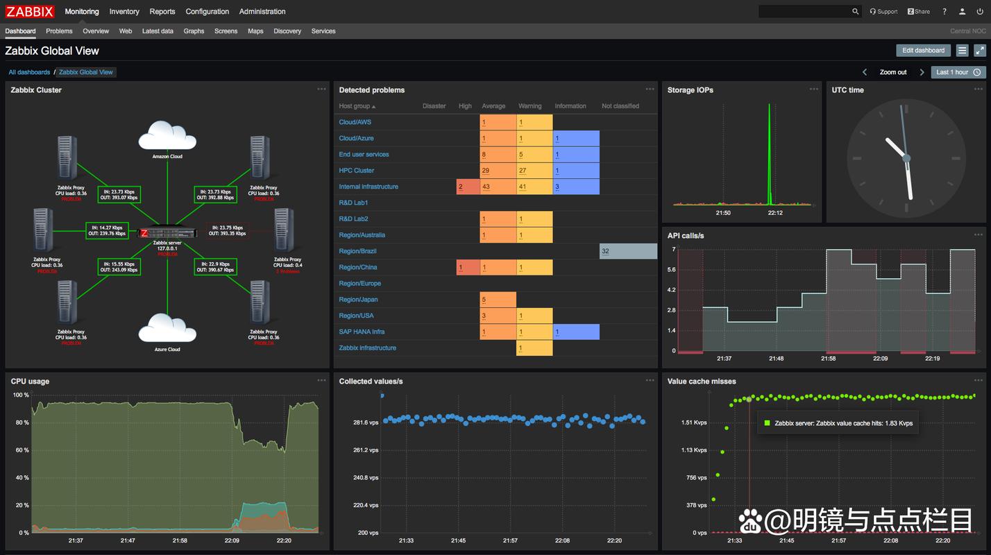Open the Last 1 hour time selector
Viewport: 991px width, 555px height.
958,72
